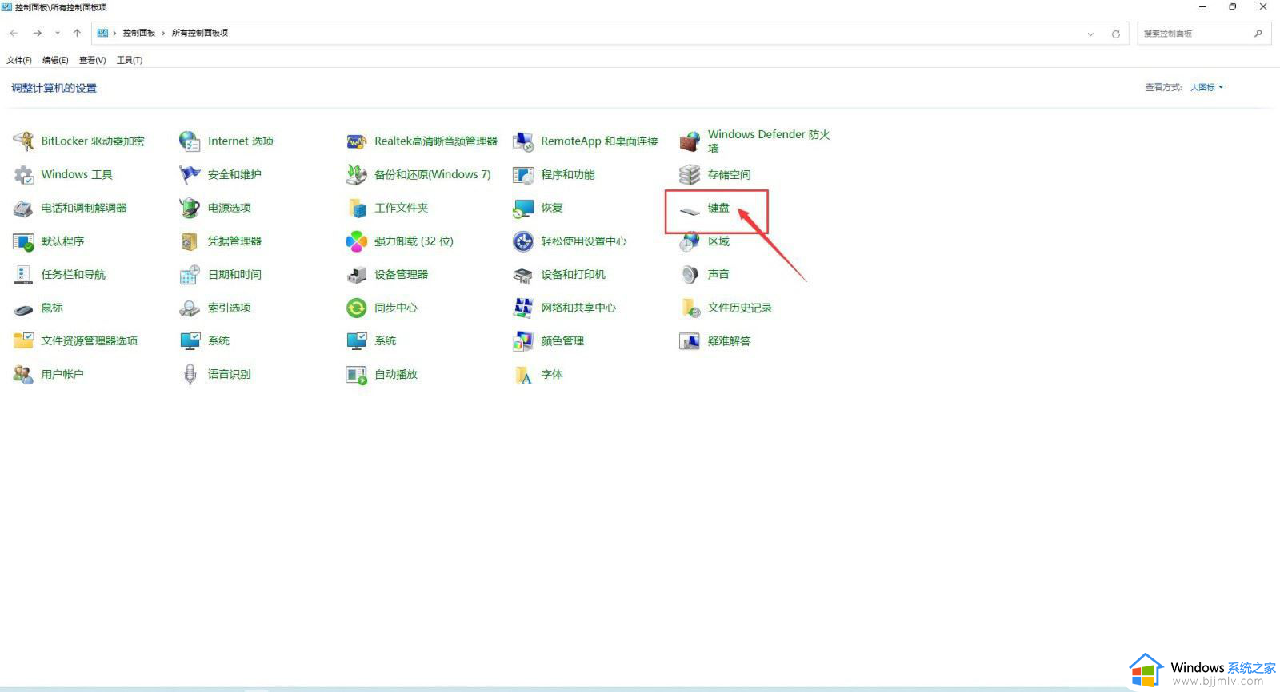Open the 日期和时间 icon

(190, 275)
